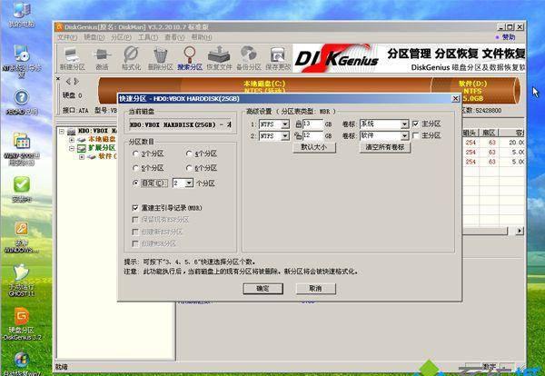Click the DiskGenius title bar app icon
The height and width of the screenshot is (376, 545).
point(59,26)
